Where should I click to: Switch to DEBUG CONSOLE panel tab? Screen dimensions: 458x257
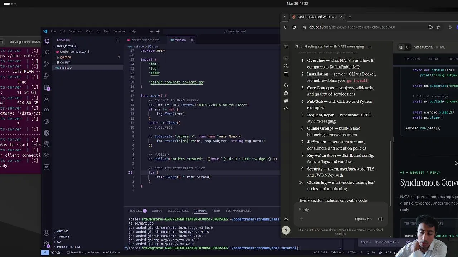(x=178, y=211)
